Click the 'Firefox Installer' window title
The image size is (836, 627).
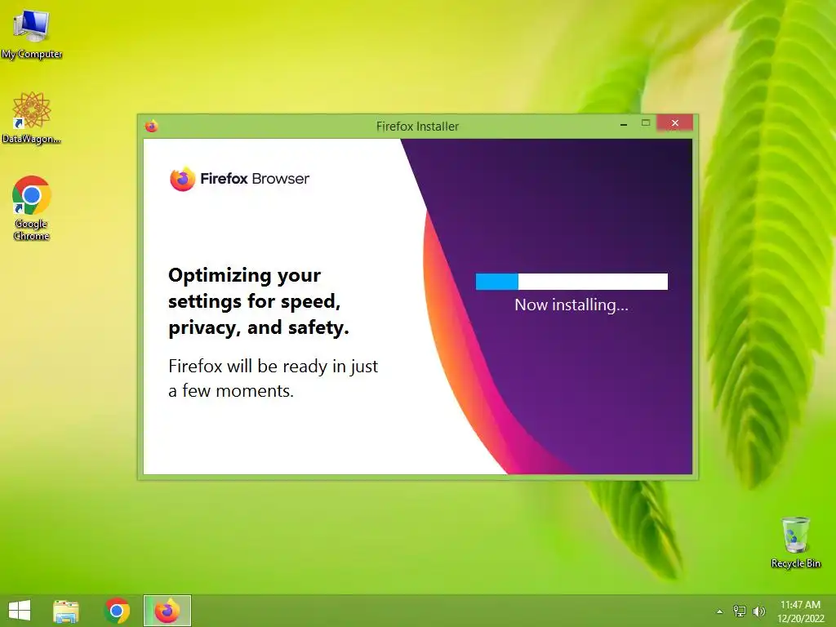pos(417,127)
